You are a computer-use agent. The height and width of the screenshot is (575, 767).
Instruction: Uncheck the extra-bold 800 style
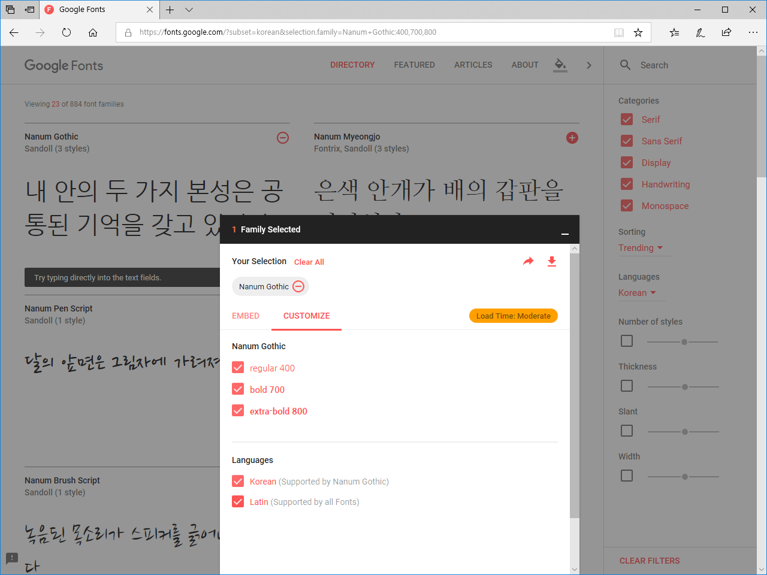238,410
